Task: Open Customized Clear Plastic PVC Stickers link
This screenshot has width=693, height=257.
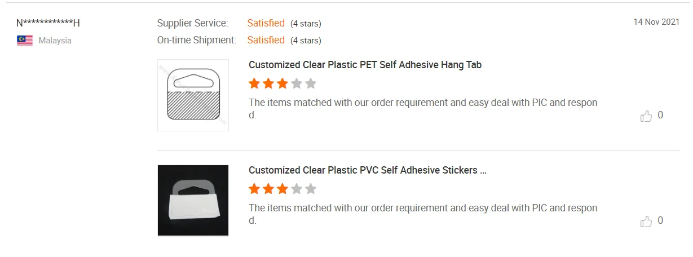Action: 367,170
